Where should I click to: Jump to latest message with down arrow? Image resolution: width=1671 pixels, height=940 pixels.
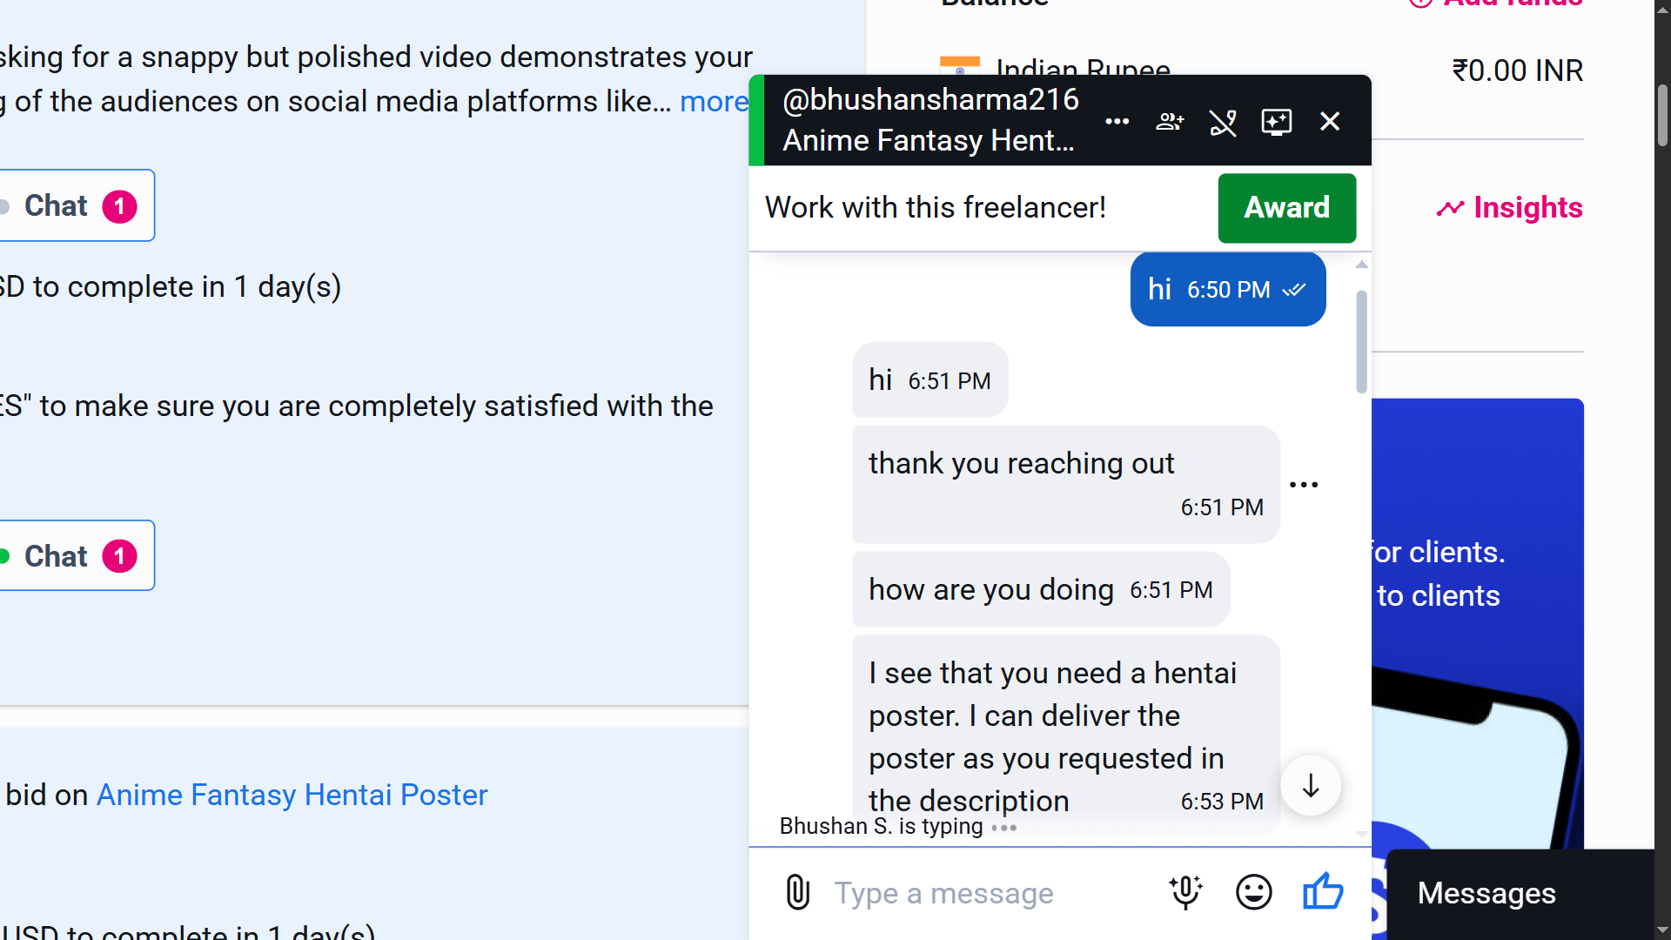click(1311, 786)
